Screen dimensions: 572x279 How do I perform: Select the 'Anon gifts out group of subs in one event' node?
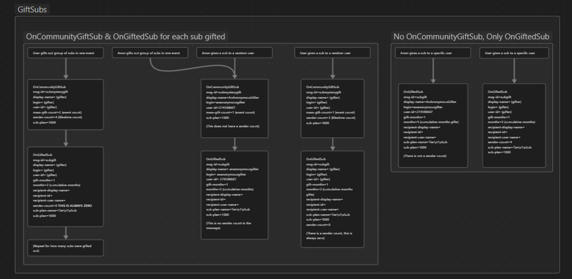pos(150,53)
